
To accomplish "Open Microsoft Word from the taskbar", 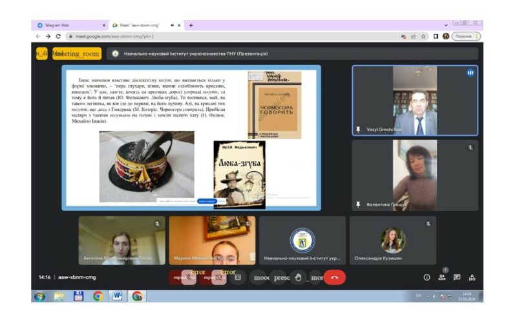I will [117, 296].
